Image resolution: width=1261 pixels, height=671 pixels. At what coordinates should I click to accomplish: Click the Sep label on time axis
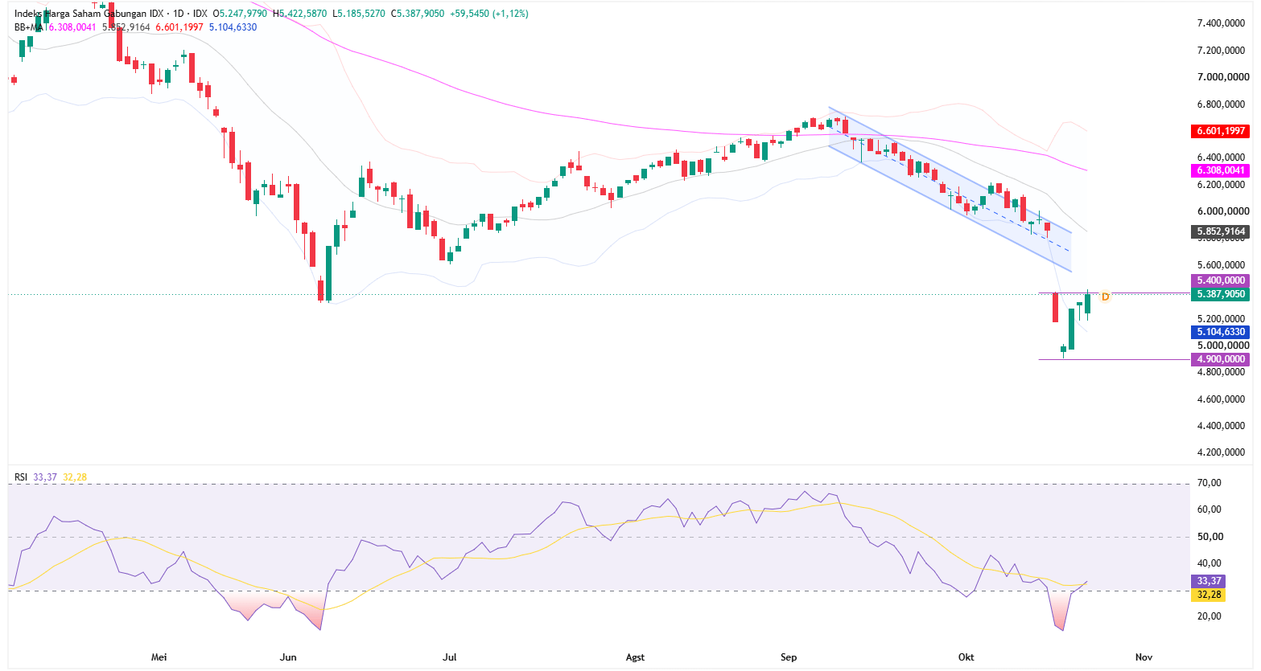click(789, 657)
